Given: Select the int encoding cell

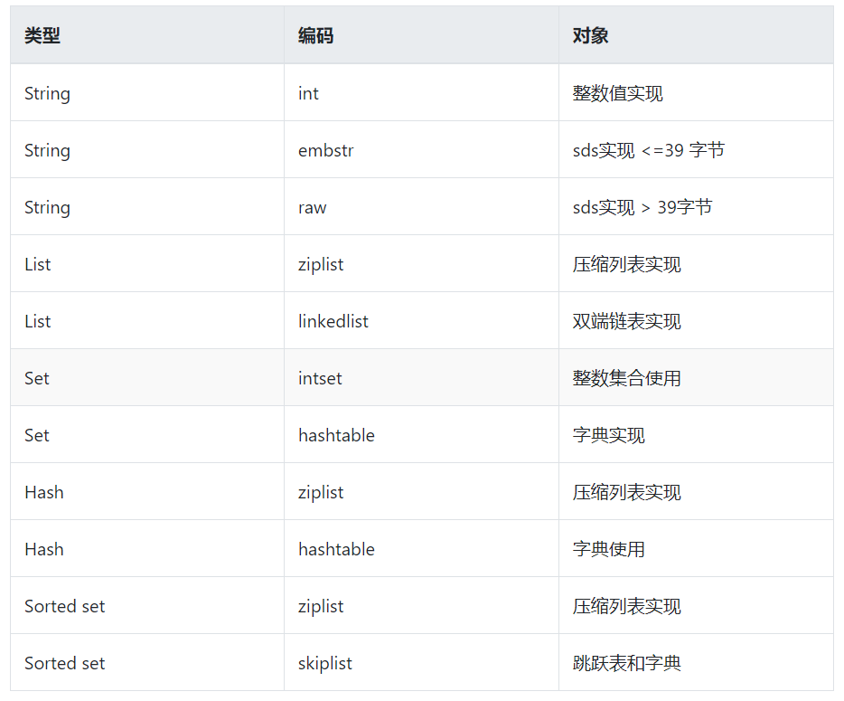Looking at the screenshot, I should (x=308, y=93).
